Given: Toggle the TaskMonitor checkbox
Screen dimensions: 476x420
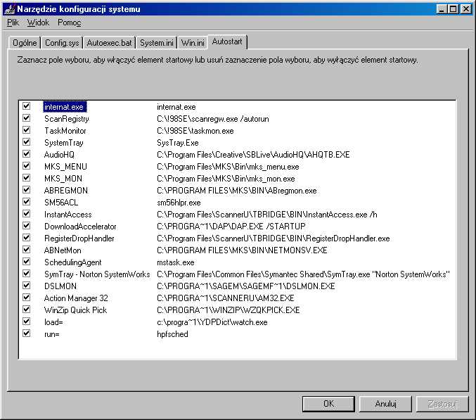Looking at the screenshot, I should click(27, 130).
